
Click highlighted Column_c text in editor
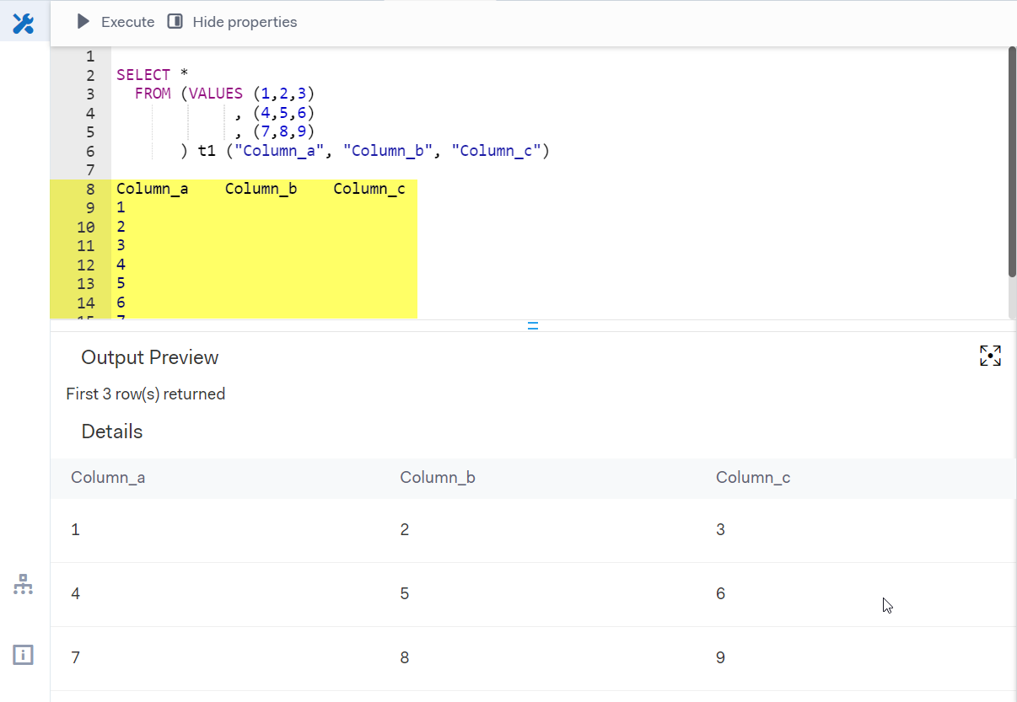pyautogui.click(x=369, y=189)
